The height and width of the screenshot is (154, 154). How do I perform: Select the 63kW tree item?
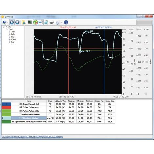(14, 39)
